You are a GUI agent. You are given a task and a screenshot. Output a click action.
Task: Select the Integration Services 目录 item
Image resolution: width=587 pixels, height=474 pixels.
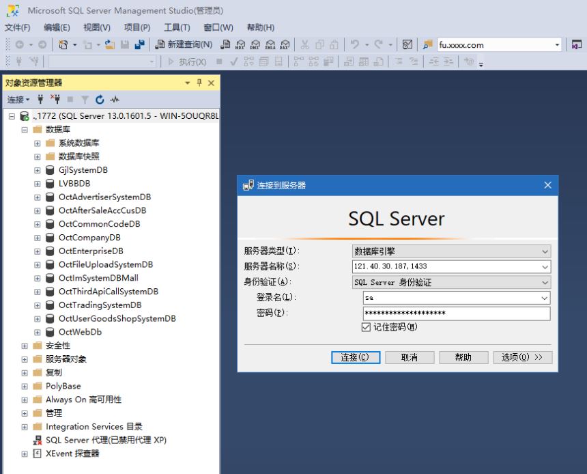pos(94,426)
